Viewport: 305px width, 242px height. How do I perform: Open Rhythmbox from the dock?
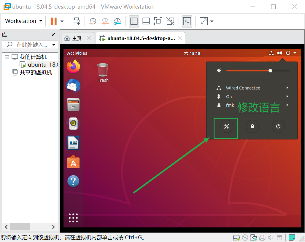(x=73, y=124)
